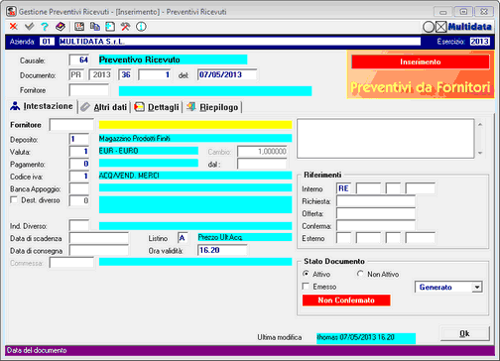Click the Banca Appoggio field

point(79,188)
